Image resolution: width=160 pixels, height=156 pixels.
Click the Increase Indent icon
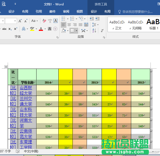98,19
